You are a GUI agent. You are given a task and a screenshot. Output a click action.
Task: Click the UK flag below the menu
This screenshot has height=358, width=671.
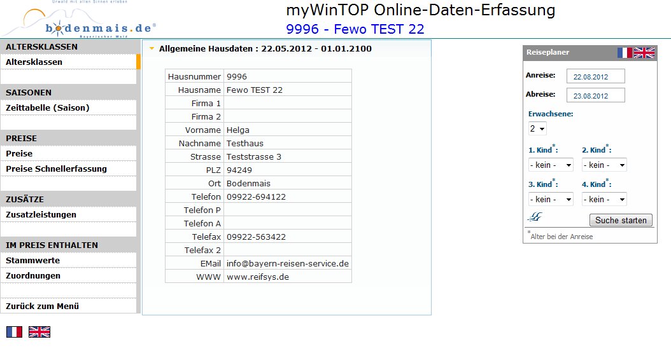point(39,332)
